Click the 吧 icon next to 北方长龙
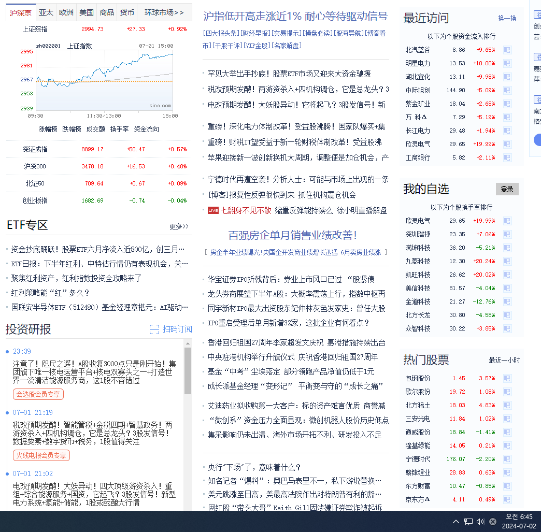The image size is (541, 532). [x=507, y=315]
